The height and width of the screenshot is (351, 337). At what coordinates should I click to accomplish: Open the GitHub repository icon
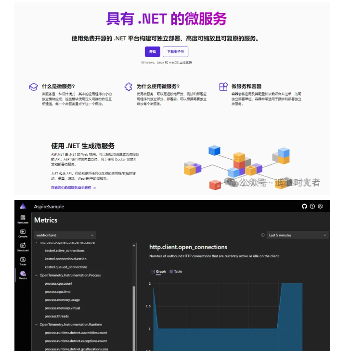pyautogui.click(x=304, y=206)
